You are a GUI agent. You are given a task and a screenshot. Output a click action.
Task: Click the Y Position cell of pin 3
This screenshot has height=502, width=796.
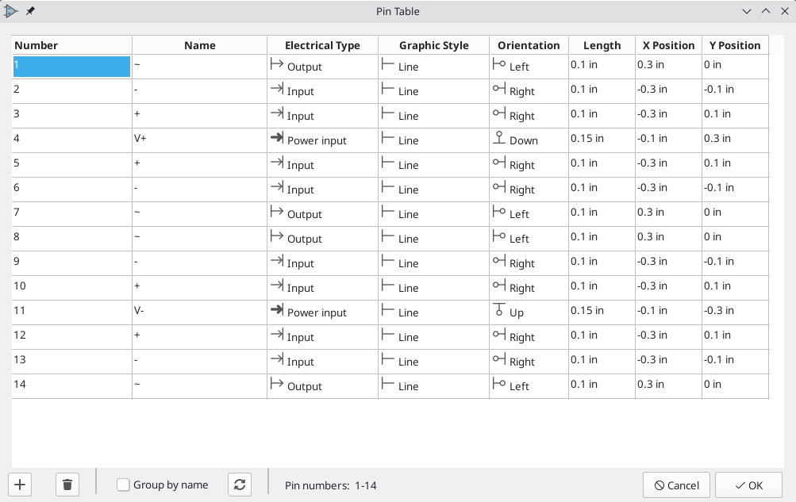coord(734,115)
